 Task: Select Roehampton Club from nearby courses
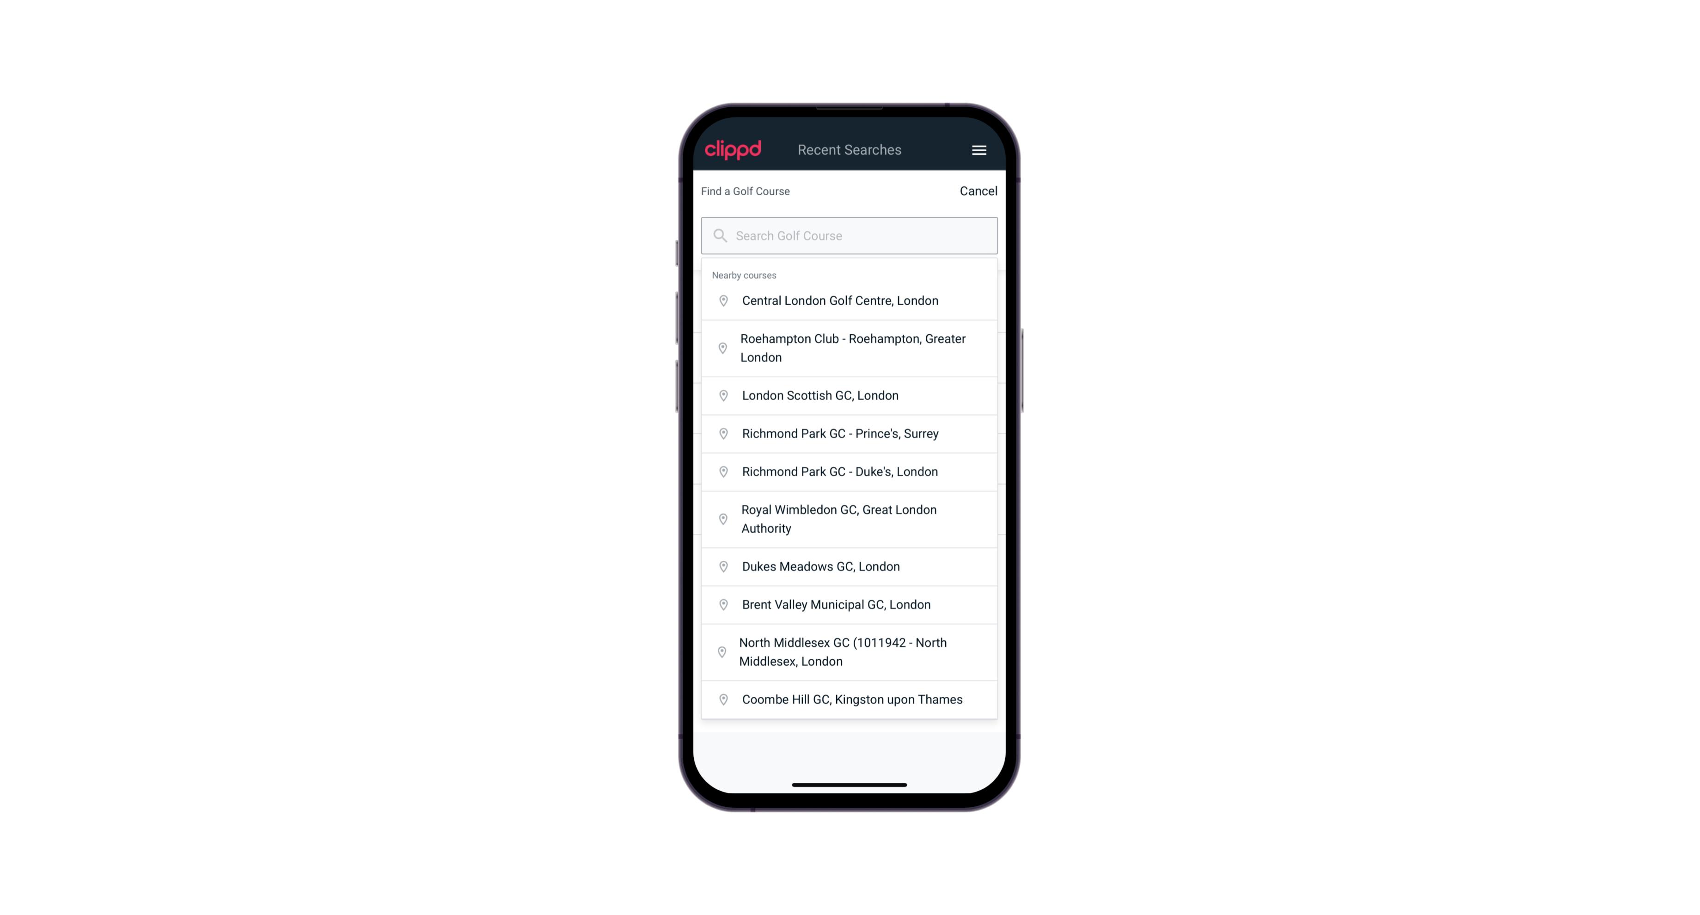pos(849,348)
